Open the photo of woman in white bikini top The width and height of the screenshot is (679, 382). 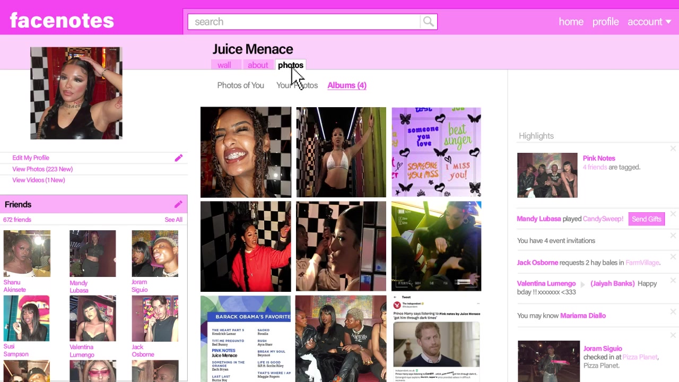341,152
